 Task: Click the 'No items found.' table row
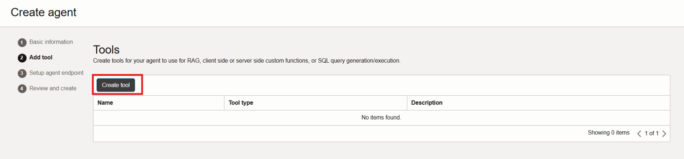[x=381, y=118]
